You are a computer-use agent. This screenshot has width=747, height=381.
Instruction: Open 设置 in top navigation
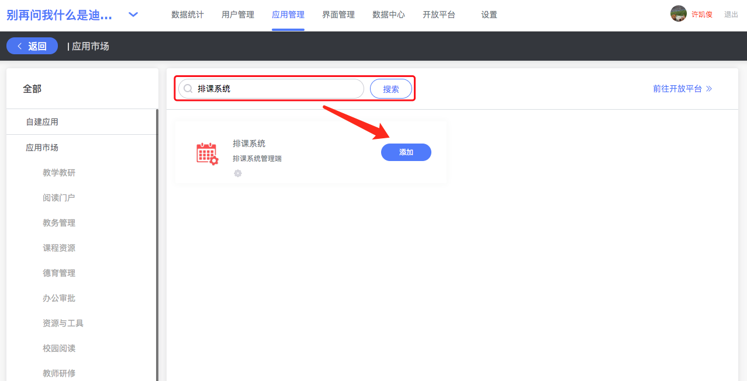(489, 15)
